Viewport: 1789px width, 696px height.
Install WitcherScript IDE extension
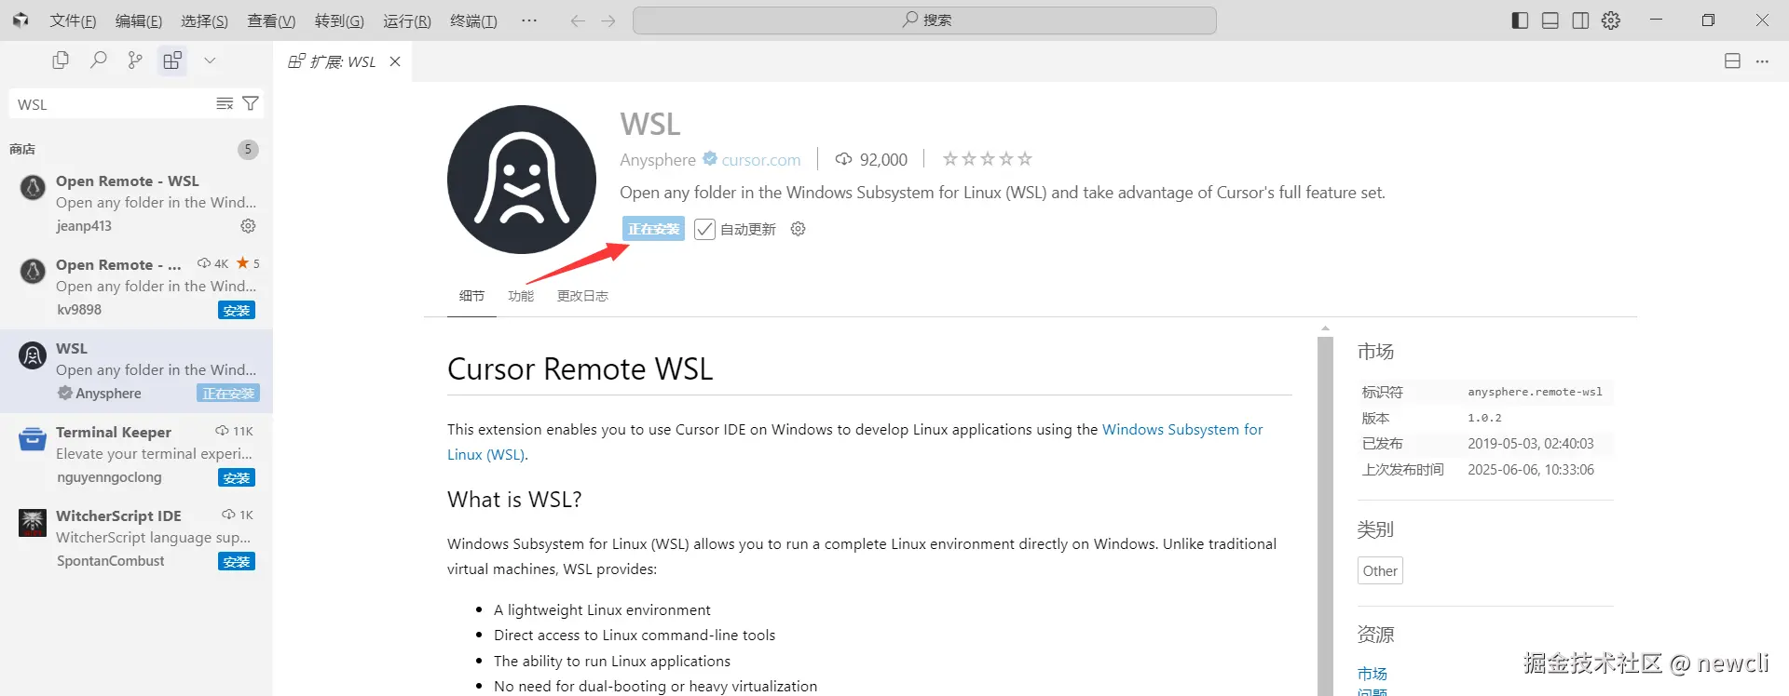237,561
